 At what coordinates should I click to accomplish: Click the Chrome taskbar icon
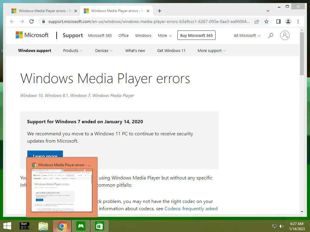click(x=62, y=226)
